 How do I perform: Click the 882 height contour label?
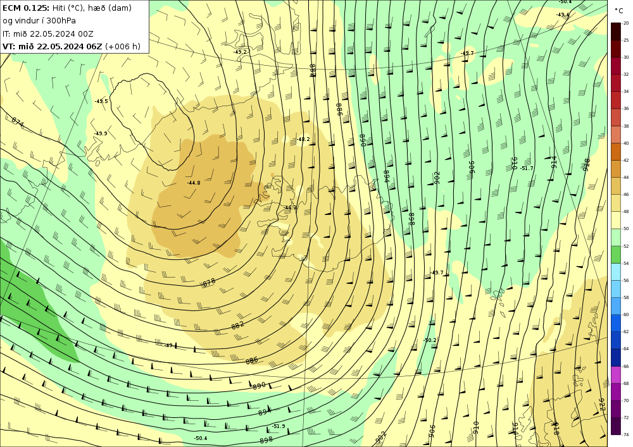(238, 325)
